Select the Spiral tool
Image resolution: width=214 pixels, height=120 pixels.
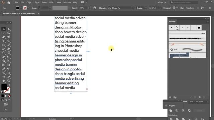click(9, 41)
